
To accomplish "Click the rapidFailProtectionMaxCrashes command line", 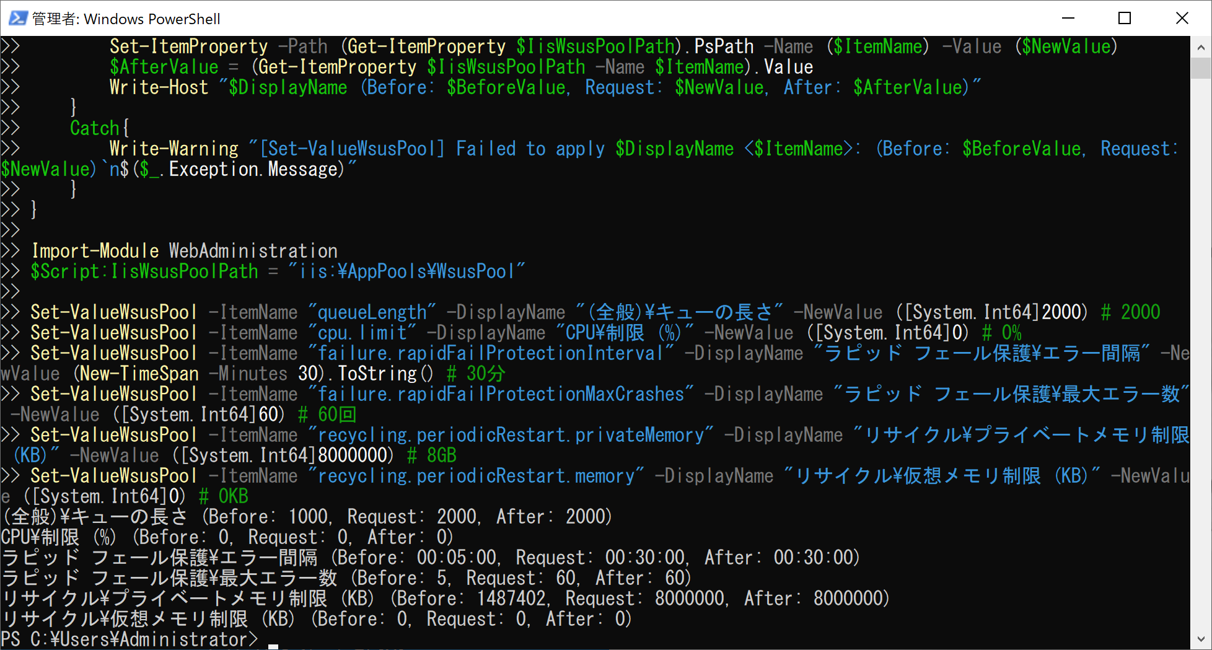I will click(372, 393).
